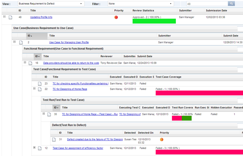Open the Filter dropdown
Screen dimensions: 243x156
(x=141, y=4)
